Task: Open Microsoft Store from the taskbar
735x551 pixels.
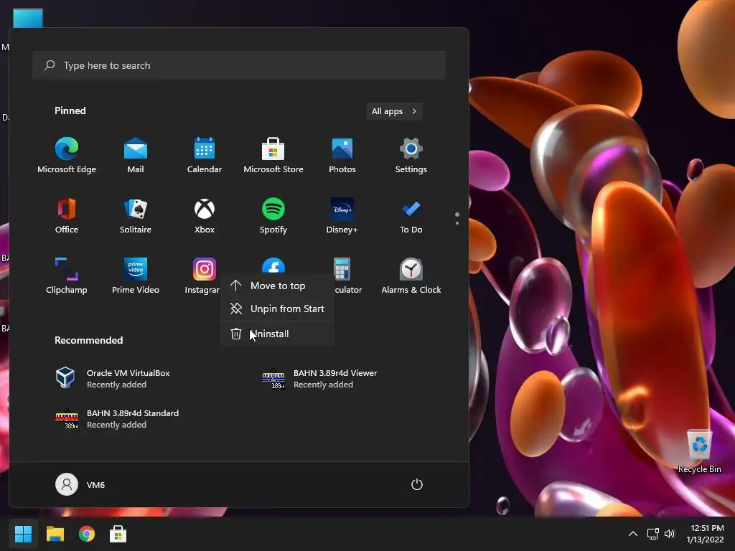Action: coord(118,534)
